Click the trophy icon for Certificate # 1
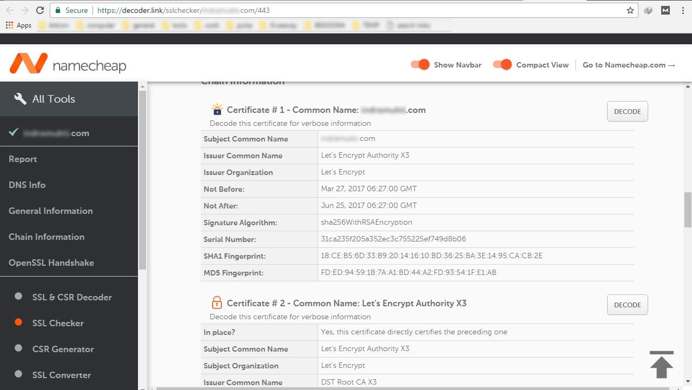This screenshot has height=390, width=692. (217, 109)
